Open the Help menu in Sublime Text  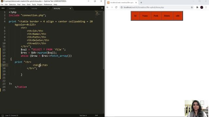click(x=55, y=5)
